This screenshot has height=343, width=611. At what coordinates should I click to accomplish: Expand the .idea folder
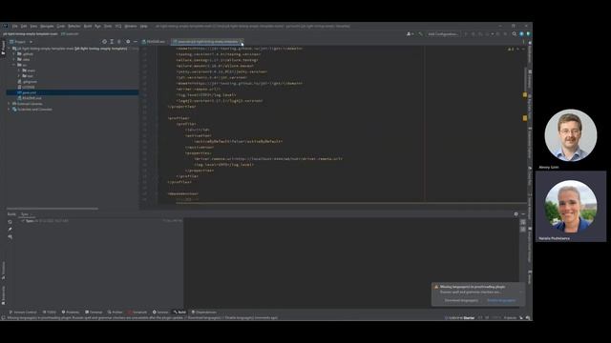(x=14, y=59)
